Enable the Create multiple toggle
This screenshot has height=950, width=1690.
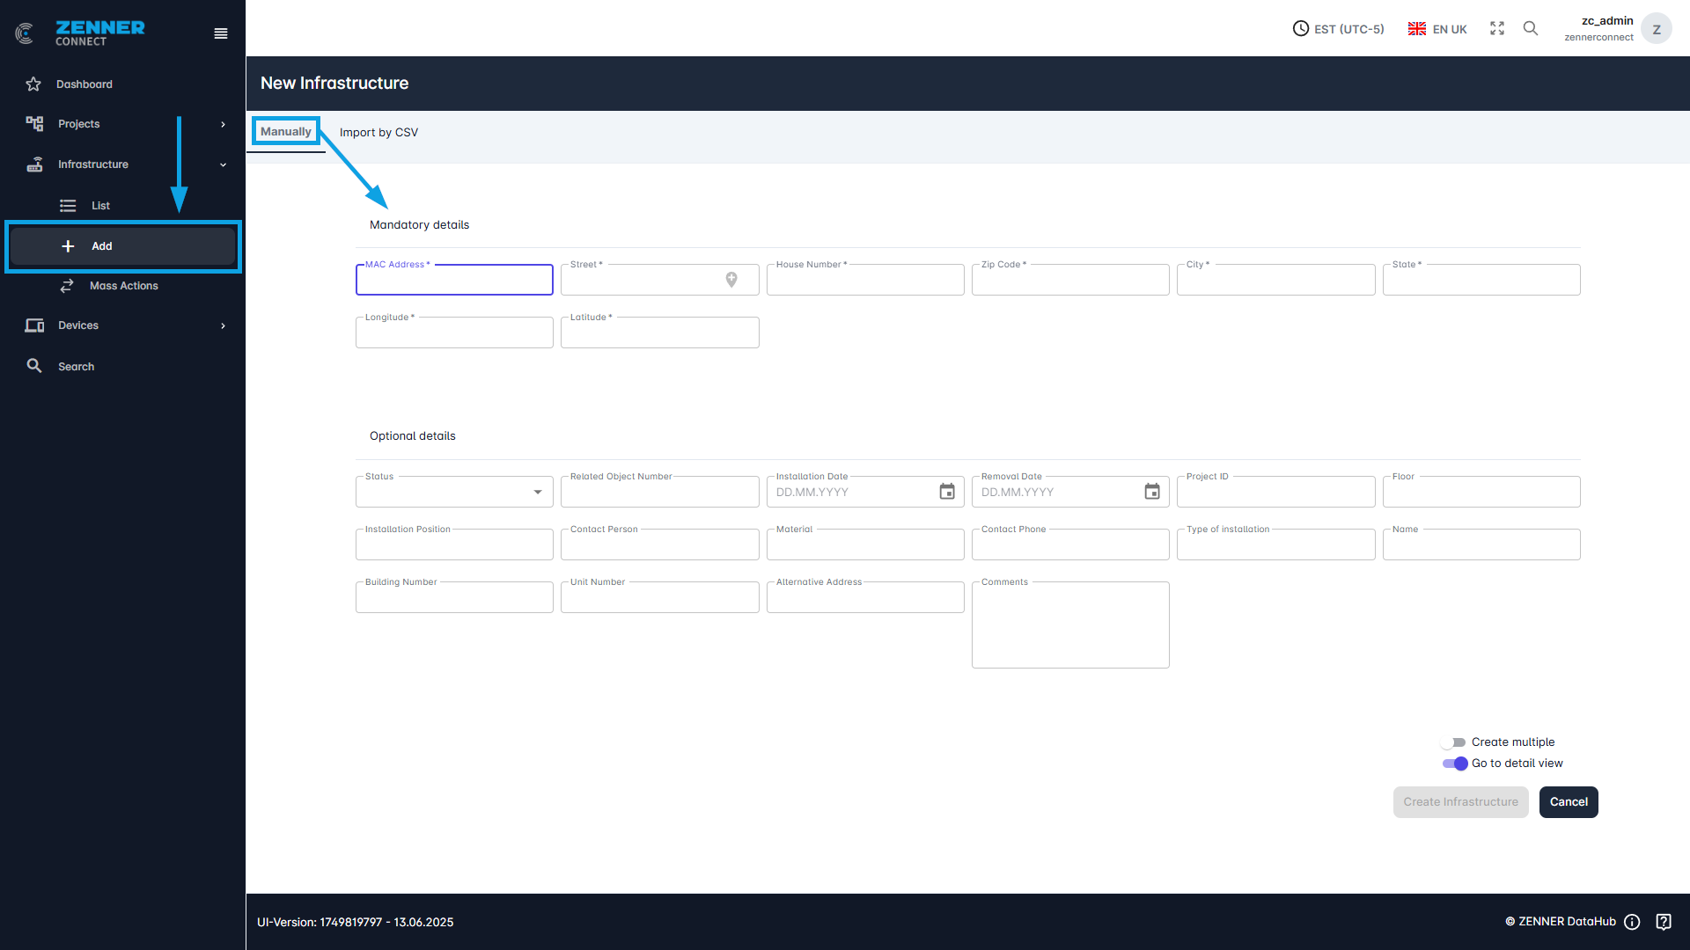coord(1452,742)
